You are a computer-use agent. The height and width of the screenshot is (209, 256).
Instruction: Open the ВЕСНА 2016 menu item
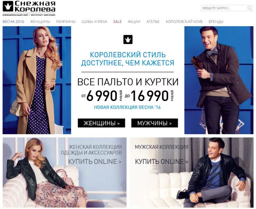[x=13, y=21]
